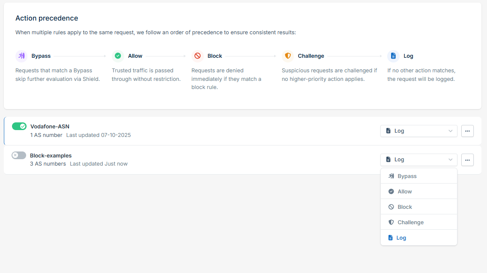Click the Block-examples rule name

51,155
